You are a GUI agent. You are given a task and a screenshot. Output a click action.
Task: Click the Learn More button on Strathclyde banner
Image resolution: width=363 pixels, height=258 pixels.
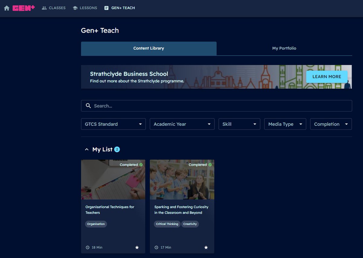(327, 77)
